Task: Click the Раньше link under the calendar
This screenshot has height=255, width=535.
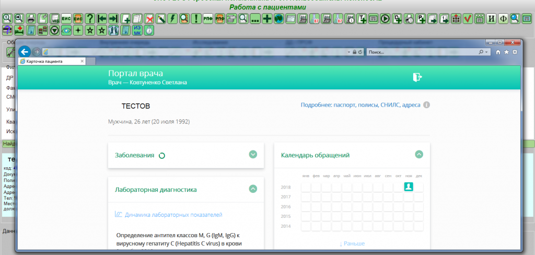Action: 352,244
